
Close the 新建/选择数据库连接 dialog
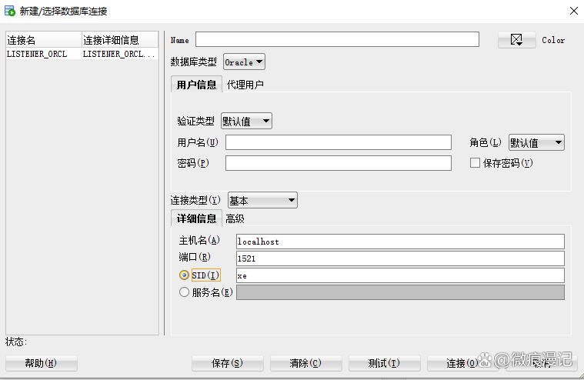pyautogui.click(x=573, y=11)
